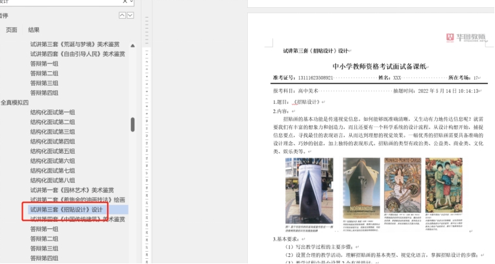This screenshot has height=264, width=495.
Task: Jump to 试讲第四套《自由引导人民》美术鉴赏
Action: point(77,54)
